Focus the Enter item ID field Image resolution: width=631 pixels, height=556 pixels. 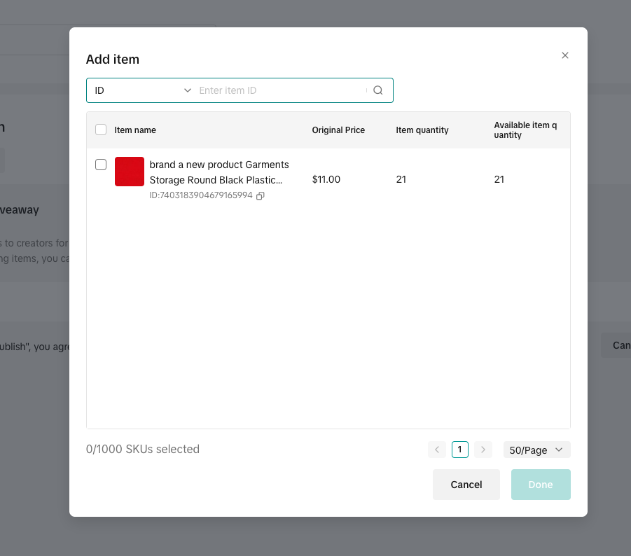coord(280,90)
